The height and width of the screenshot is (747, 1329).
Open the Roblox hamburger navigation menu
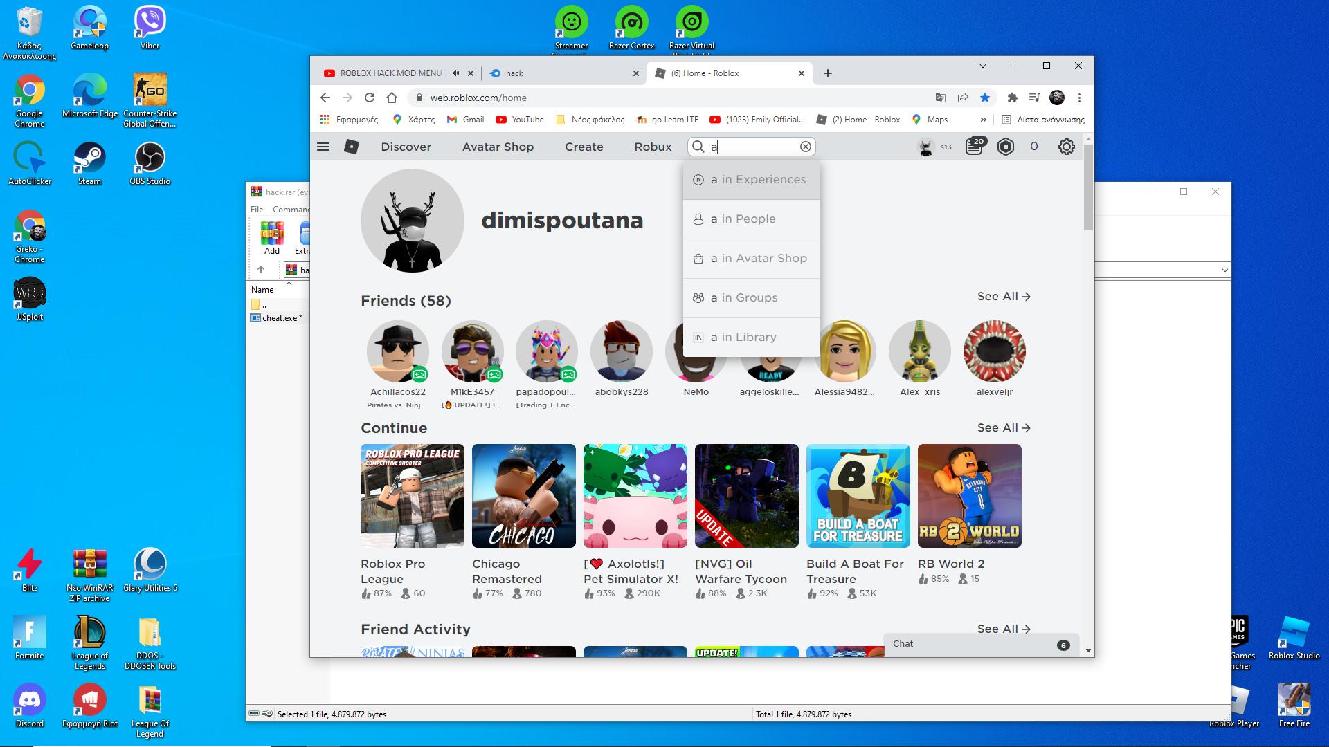323,147
